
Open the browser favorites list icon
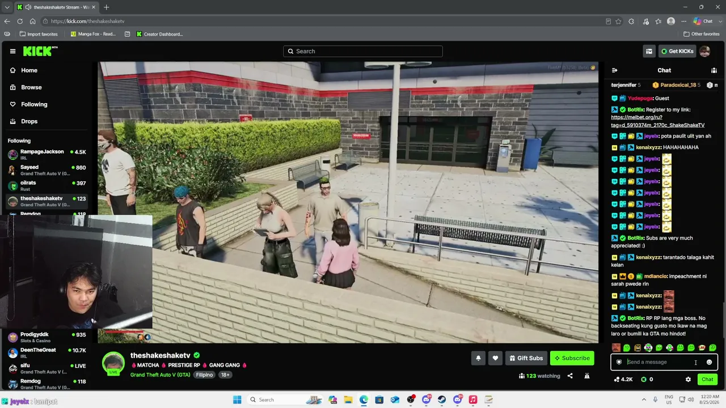tap(658, 22)
